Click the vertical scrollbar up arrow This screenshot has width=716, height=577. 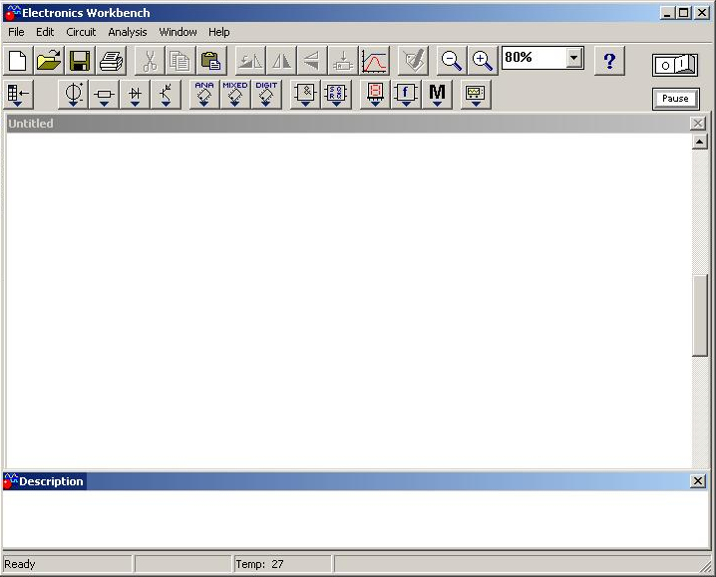(700, 142)
